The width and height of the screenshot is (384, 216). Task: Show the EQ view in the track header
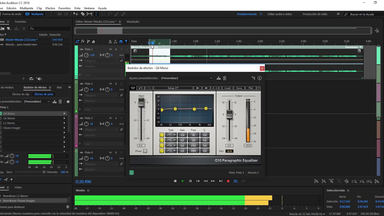point(93,41)
